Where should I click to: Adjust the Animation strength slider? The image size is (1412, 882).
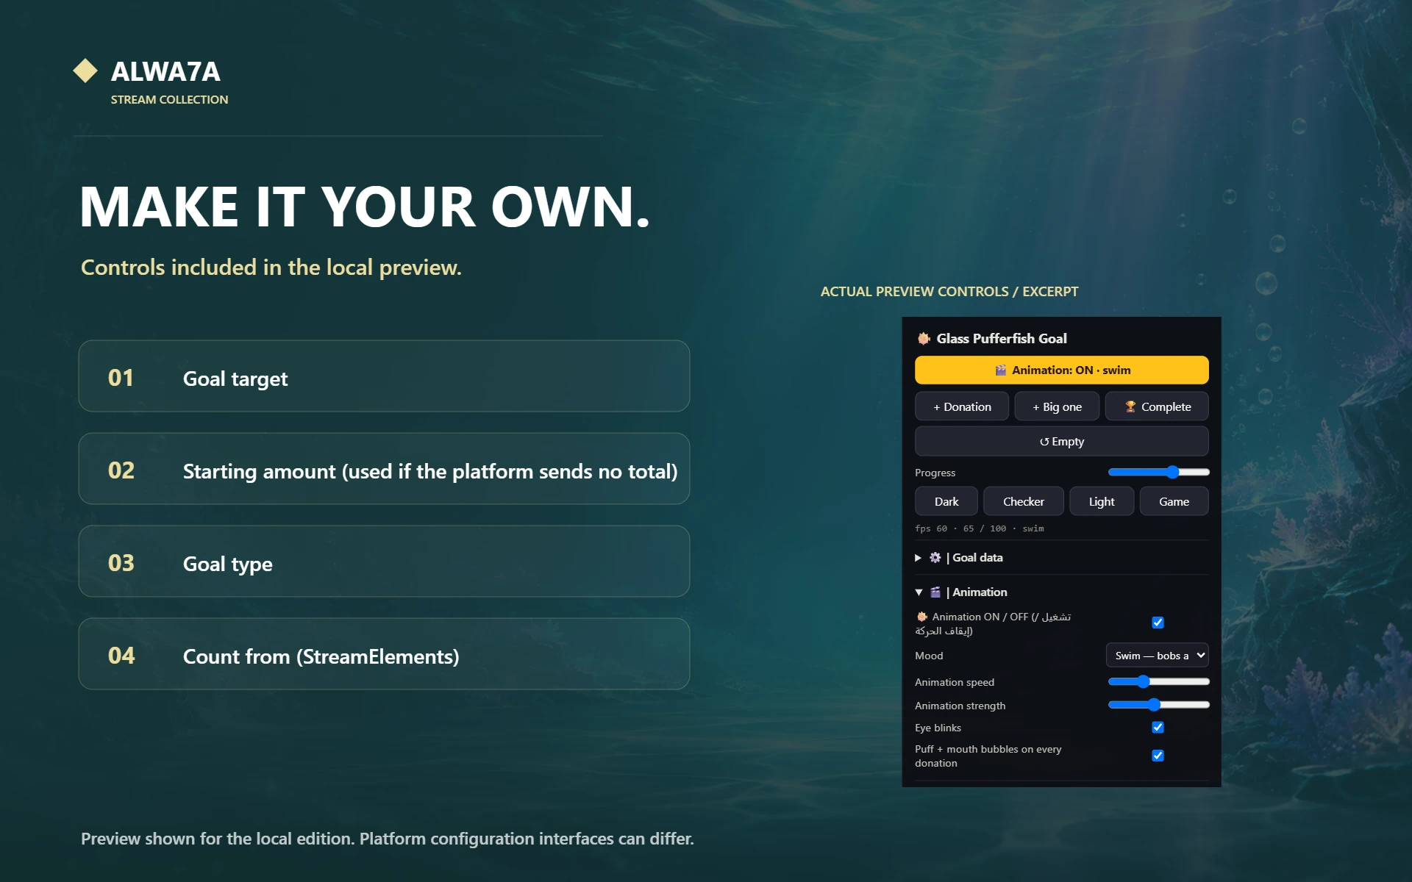coord(1158,705)
